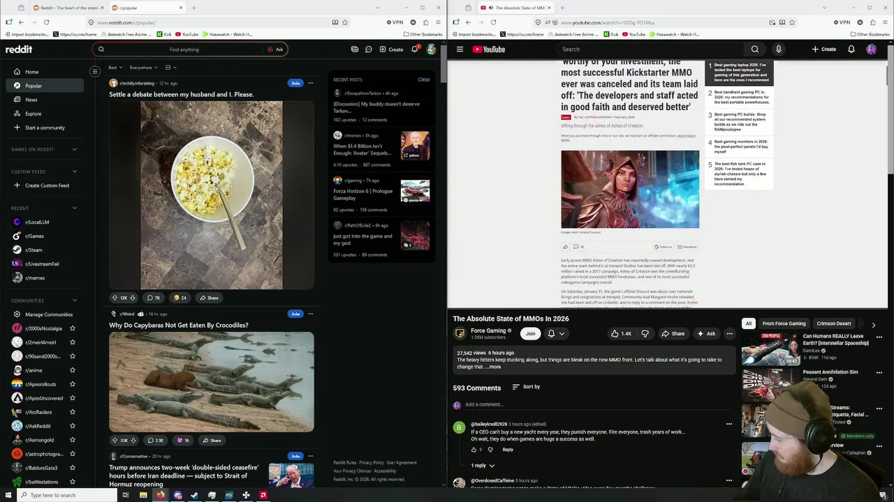Open the feed view layout dropdown

[x=170, y=68]
